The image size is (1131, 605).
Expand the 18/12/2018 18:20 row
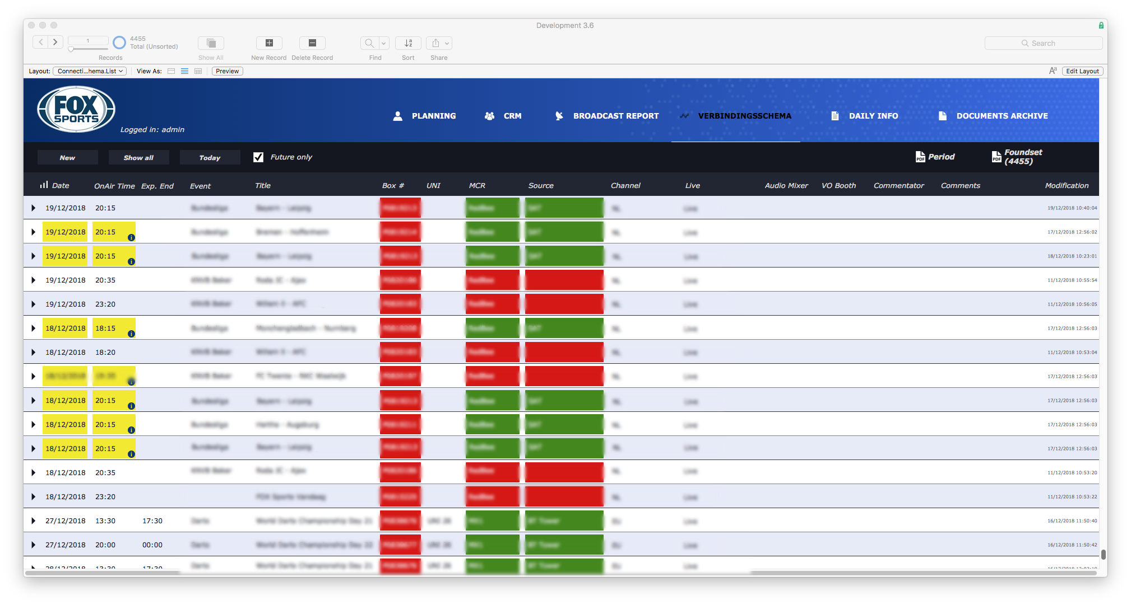click(x=33, y=352)
